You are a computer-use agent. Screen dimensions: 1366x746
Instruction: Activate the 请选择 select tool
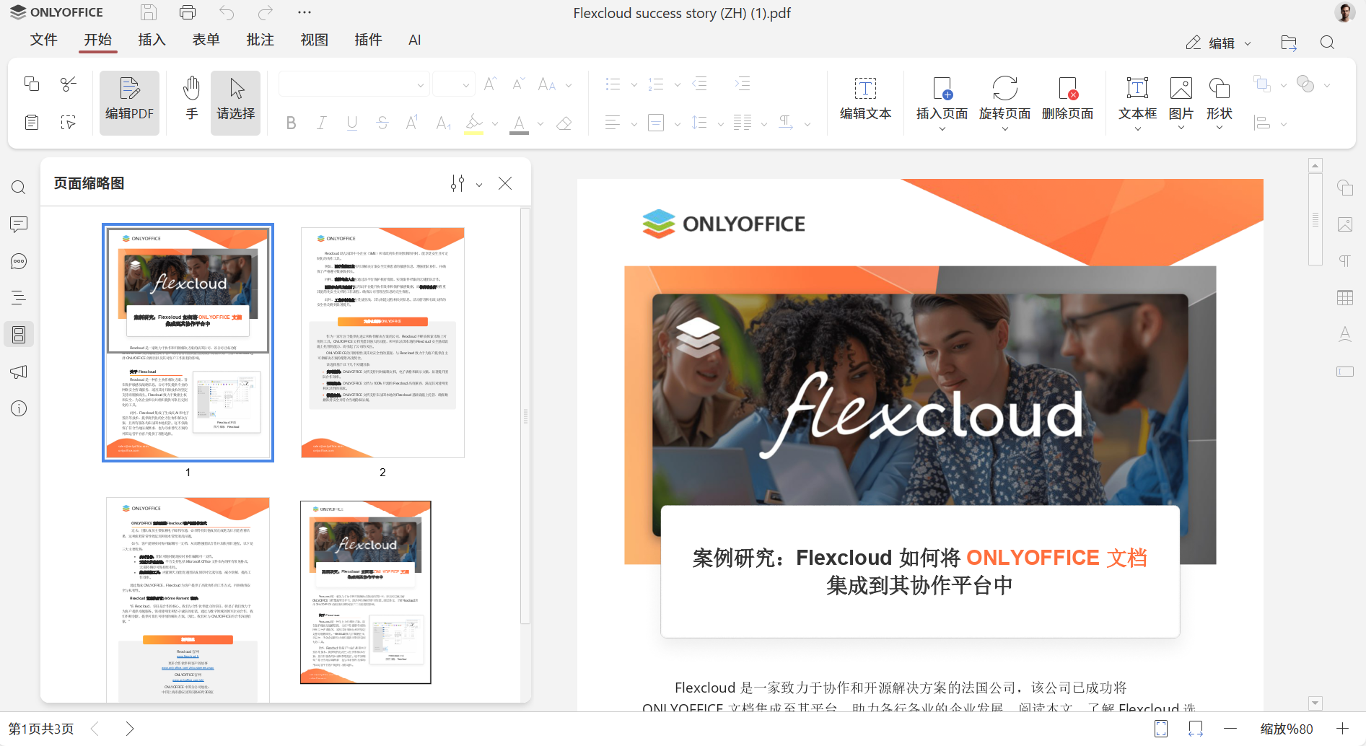235,102
